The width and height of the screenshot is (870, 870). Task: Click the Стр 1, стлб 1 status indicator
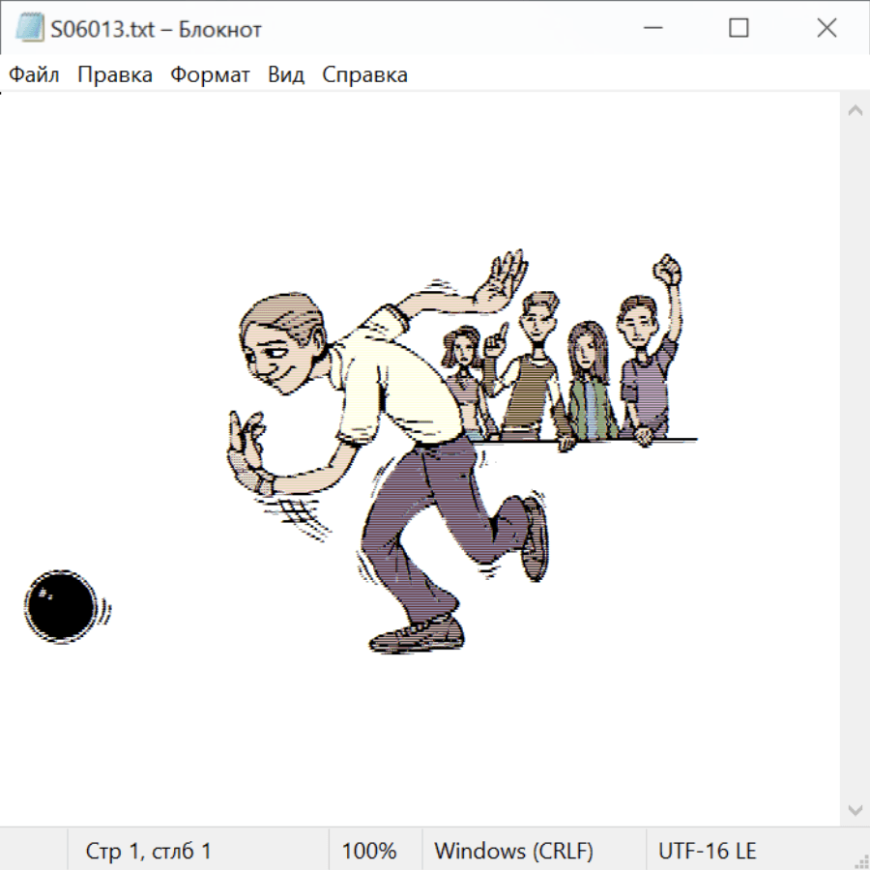(x=148, y=852)
